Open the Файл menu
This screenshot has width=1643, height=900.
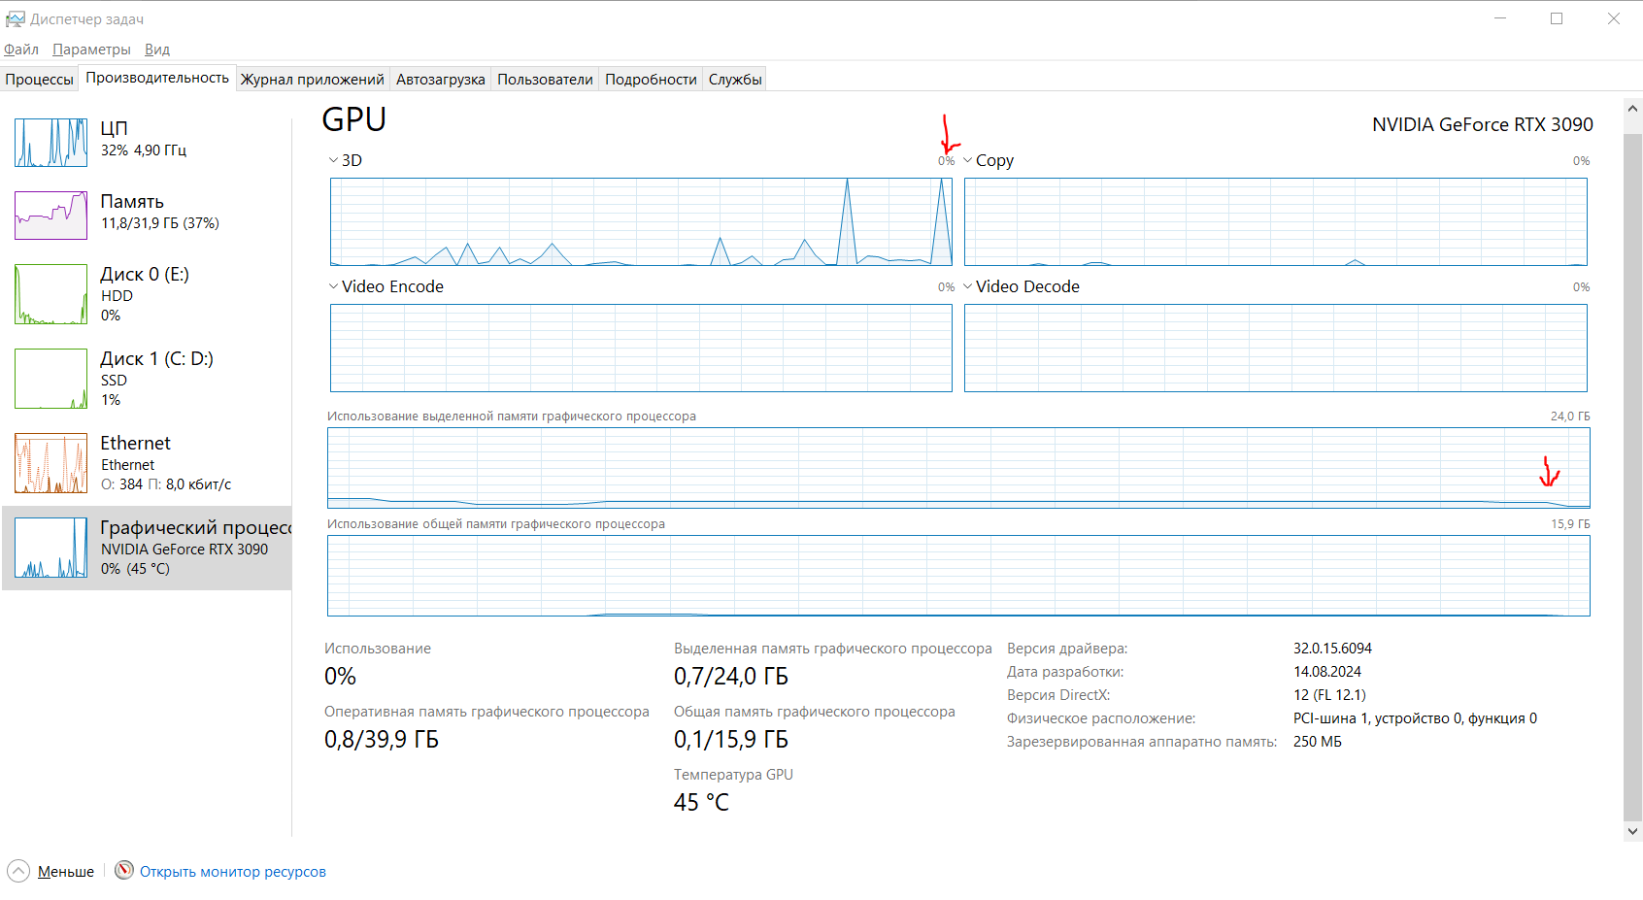coord(21,50)
